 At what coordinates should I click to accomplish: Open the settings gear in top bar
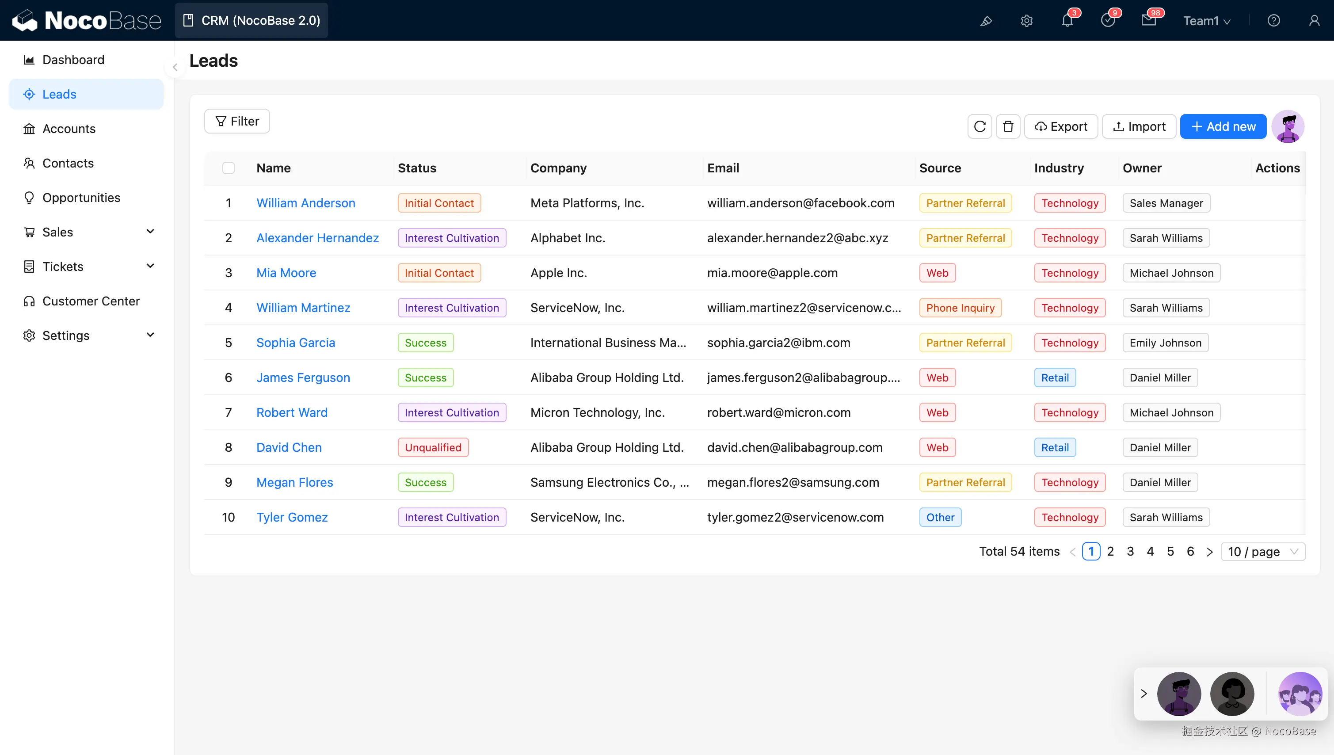[1026, 21]
